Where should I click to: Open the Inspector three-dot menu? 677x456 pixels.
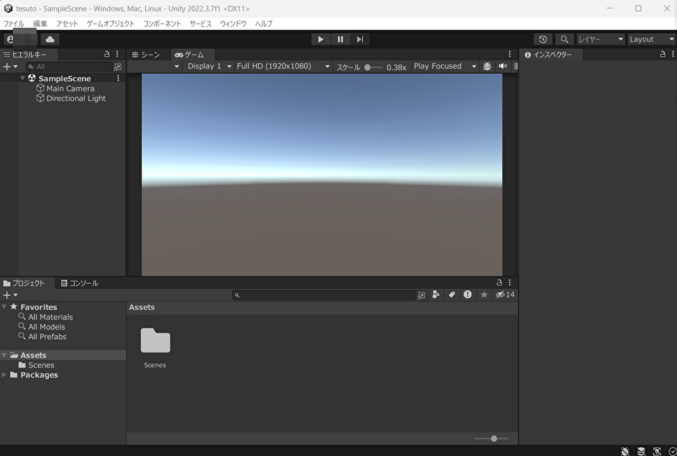[673, 54]
